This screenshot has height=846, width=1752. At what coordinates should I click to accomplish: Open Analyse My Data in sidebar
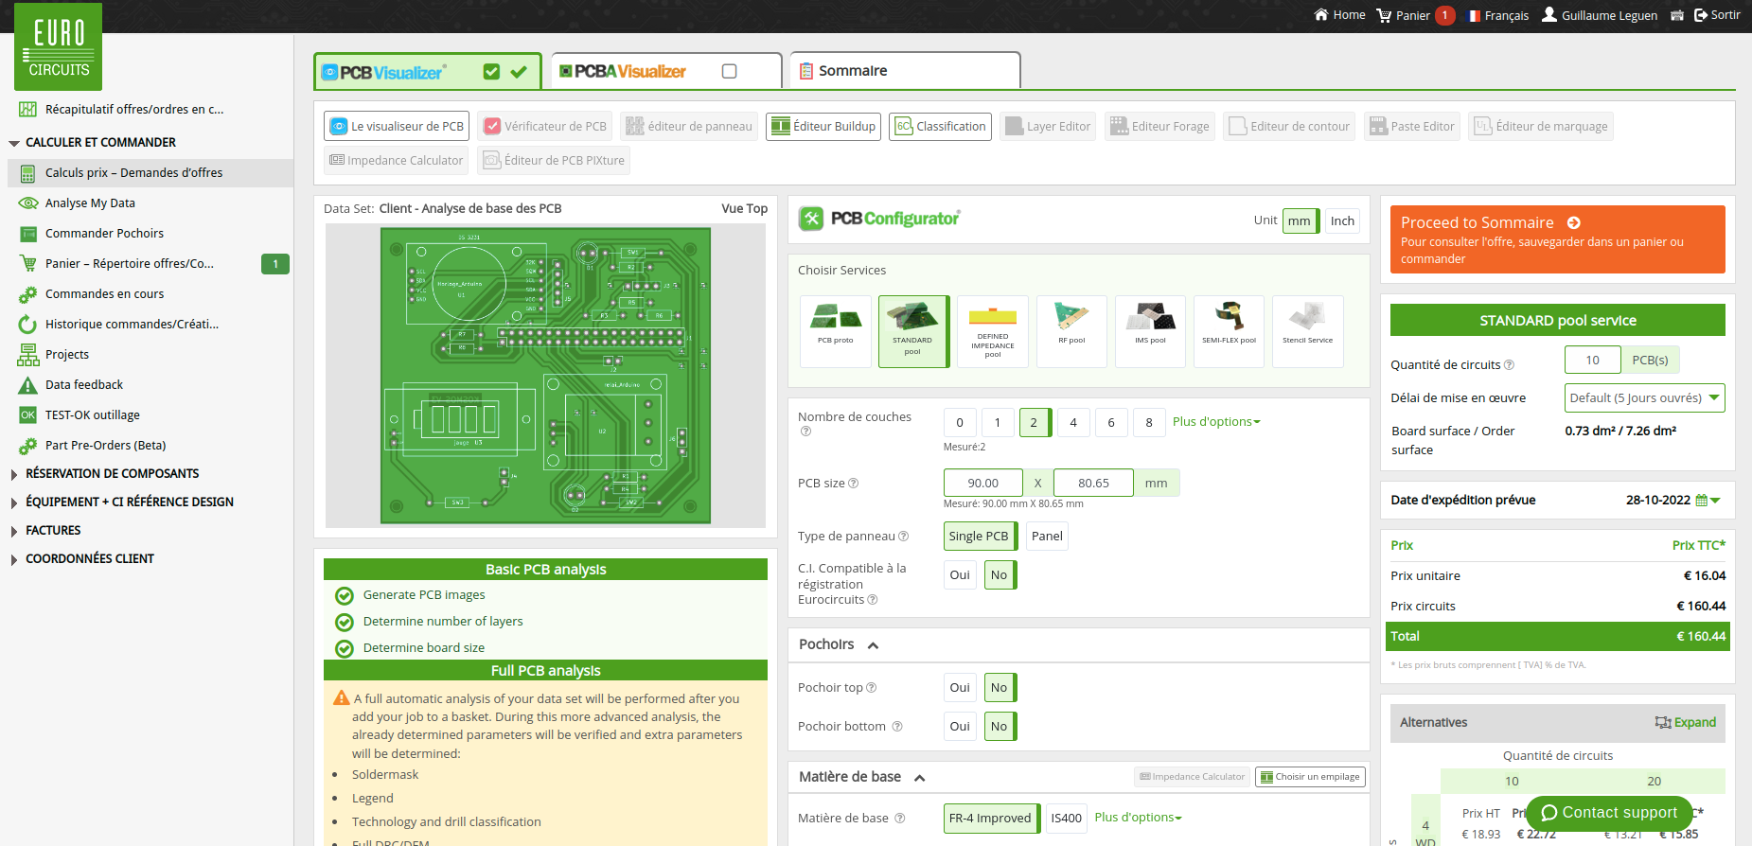pyautogui.click(x=90, y=203)
